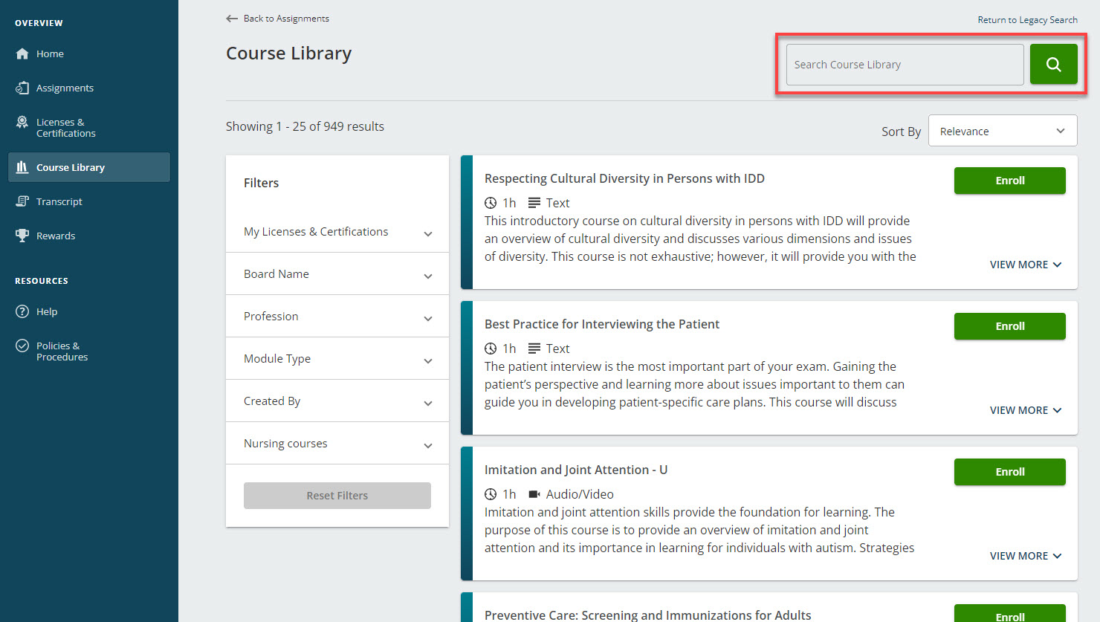This screenshot has width=1100, height=622.
Task: Select the Home icon in the sidebar
Action: pyautogui.click(x=23, y=54)
